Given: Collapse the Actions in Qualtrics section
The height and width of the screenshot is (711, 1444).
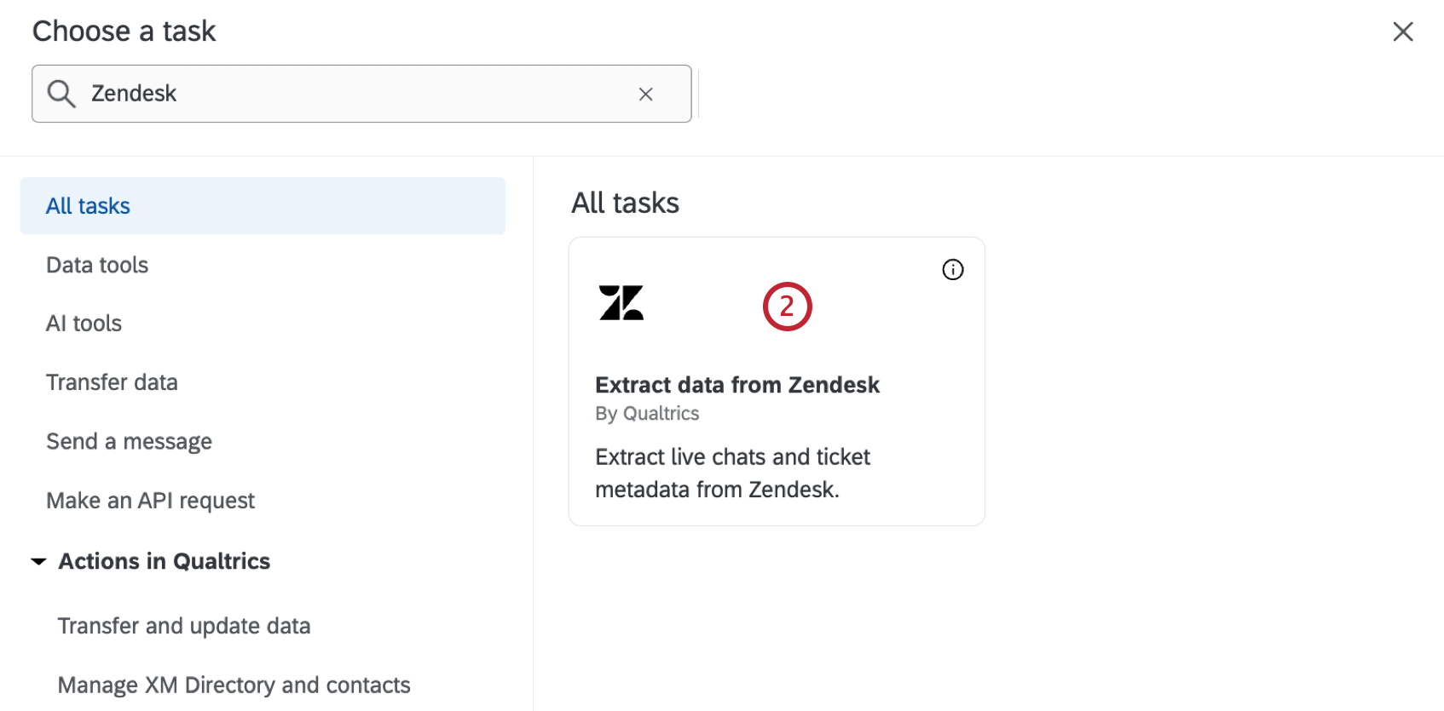Looking at the screenshot, I should (x=38, y=560).
